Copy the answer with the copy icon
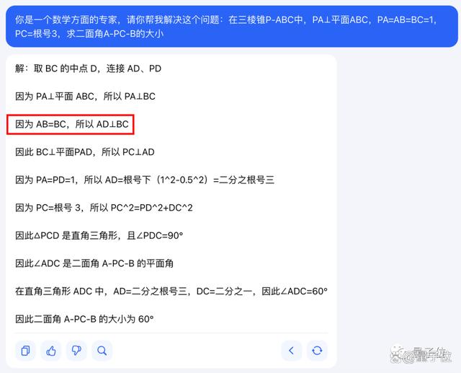 [25, 351]
